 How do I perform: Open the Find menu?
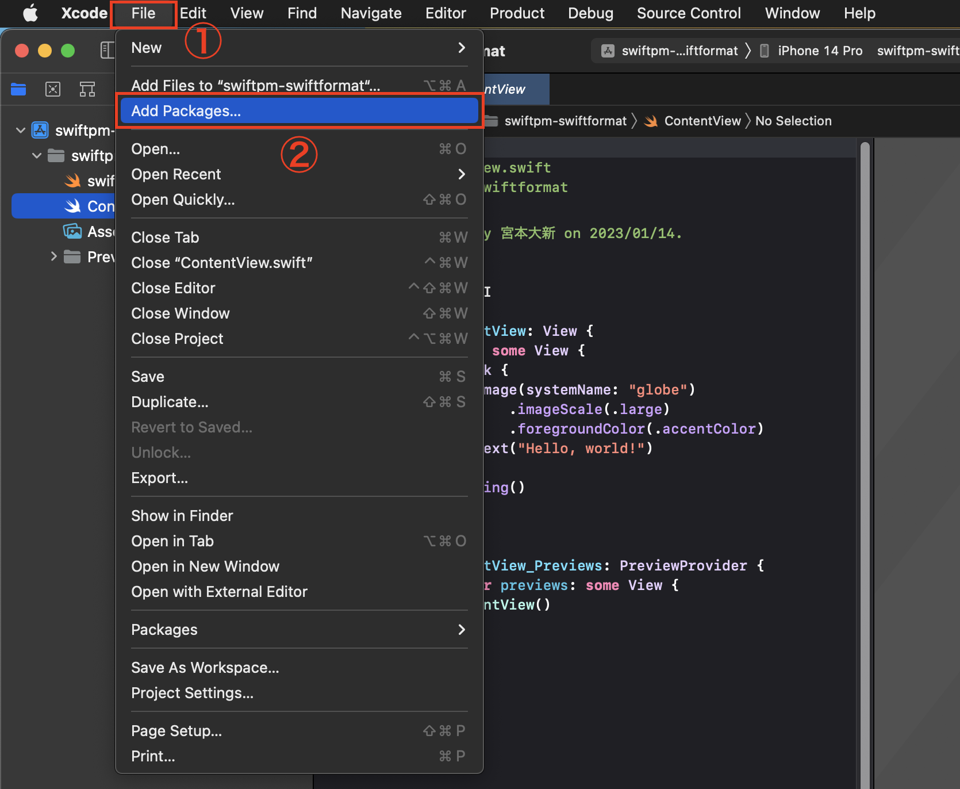(302, 13)
